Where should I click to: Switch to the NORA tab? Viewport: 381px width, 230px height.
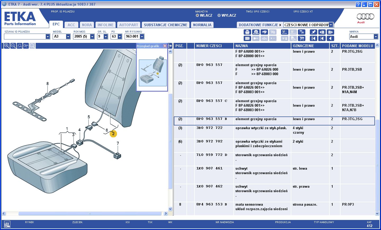(x=87, y=25)
